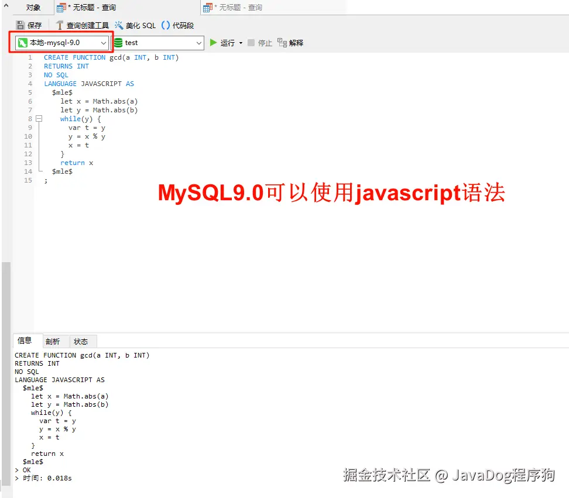Click the hammer query builder icon
Image resolution: width=569 pixels, height=498 pixels.
click(x=60, y=25)
